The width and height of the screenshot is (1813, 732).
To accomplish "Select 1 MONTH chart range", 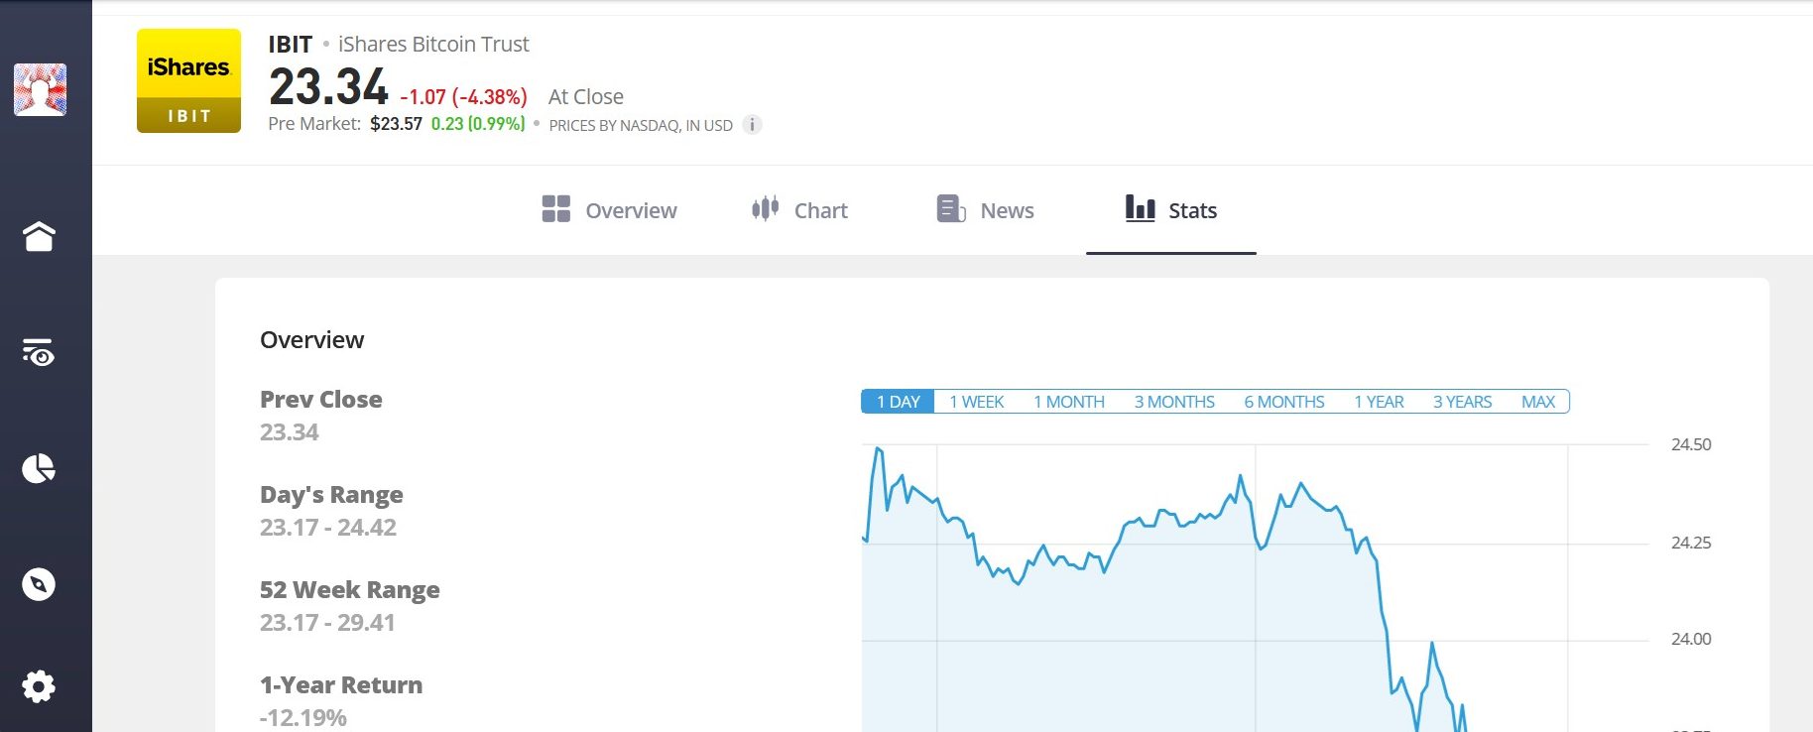I will [1068, 402].
